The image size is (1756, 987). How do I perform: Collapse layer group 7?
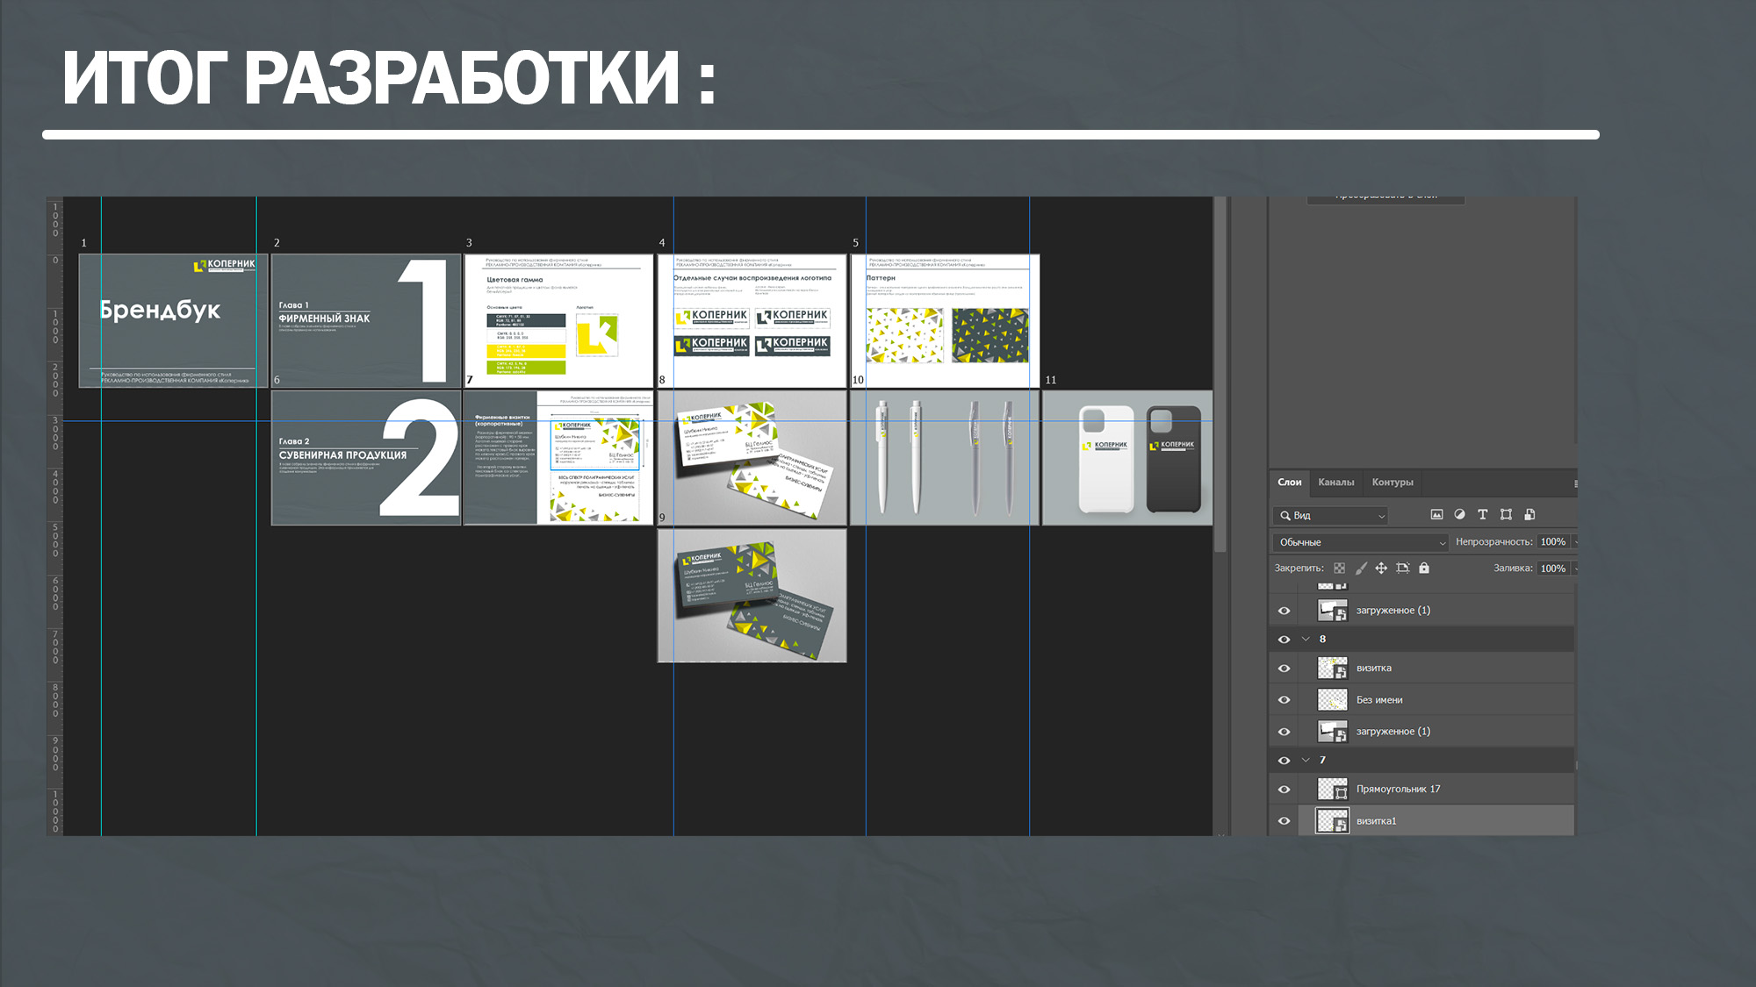pyautogui.click(x=1306, y=760)
